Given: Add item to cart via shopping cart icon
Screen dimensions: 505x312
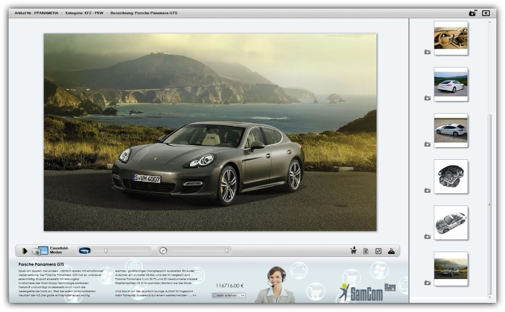Looking at the screenshot, I should click(354, 251).
